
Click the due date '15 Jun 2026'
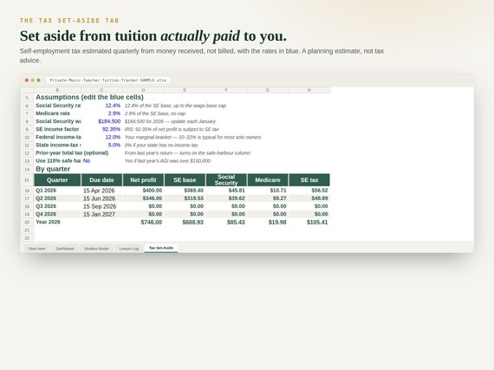[x=101, y=198]
